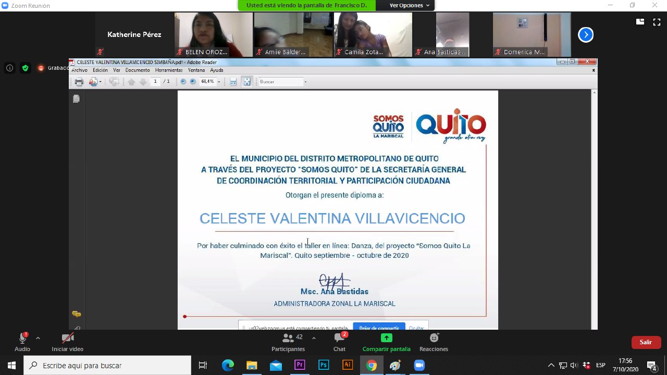Show next participants with the blue arrow
Screen dimensions: 667x375
[x=586, y=35]
